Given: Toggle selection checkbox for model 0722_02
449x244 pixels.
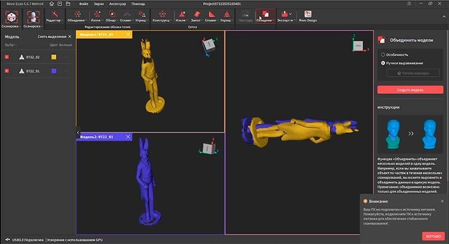Looking at the screenshot, I should point(7,57).
